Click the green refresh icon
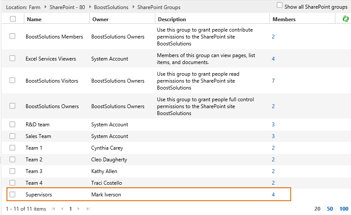The image size is (351, 215). pyautogui.click(x=345, y=19)
